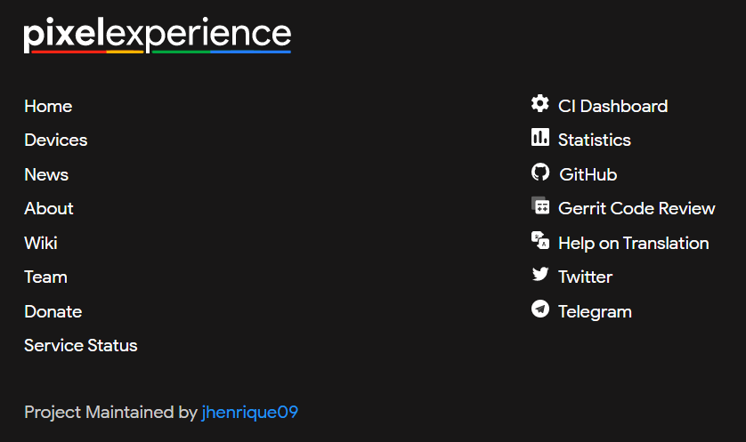This screenshot has height=442, width=746.
Task: Go to the Home page link
Action: coord(48,107)
